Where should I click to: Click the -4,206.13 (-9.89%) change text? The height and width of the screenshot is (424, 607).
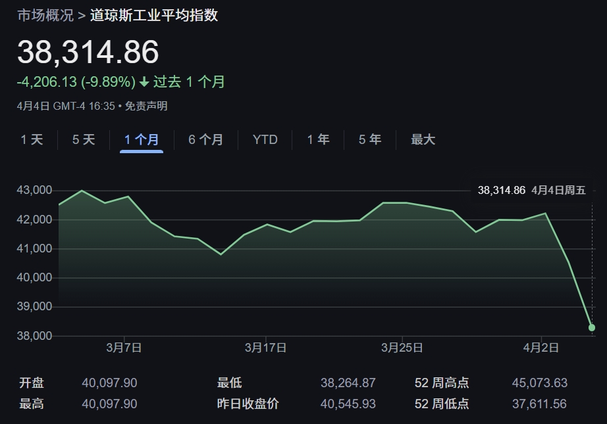point(76,82)
